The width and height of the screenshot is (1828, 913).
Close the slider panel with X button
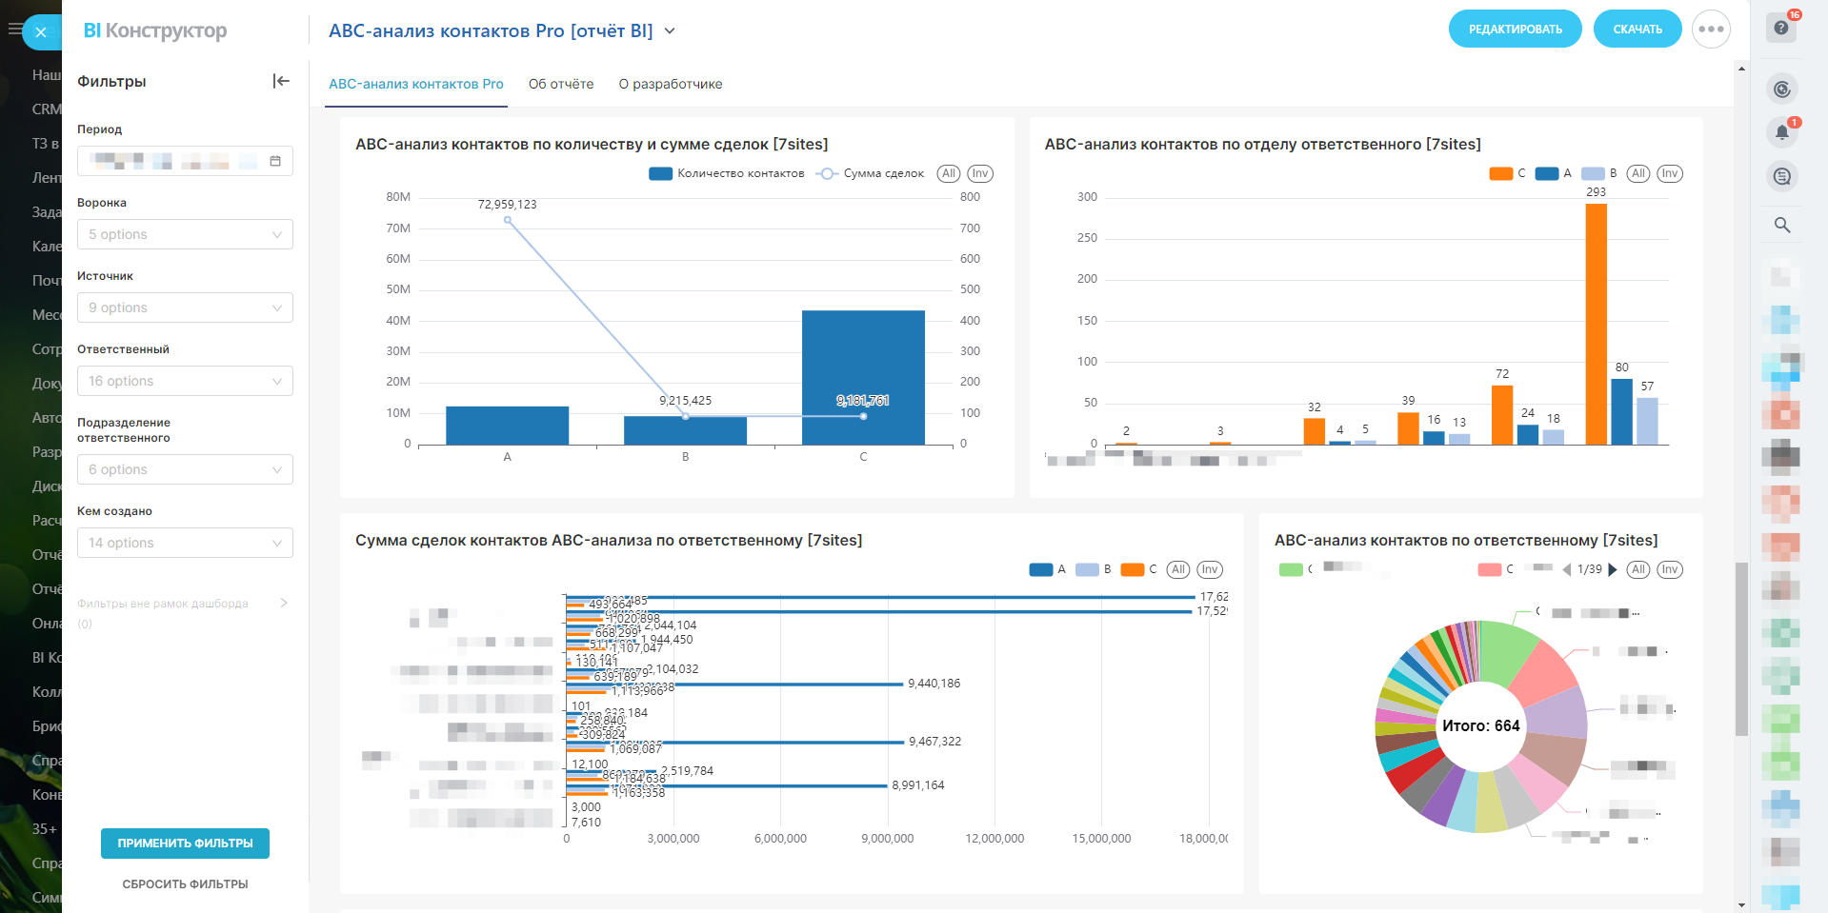(41, 32)
